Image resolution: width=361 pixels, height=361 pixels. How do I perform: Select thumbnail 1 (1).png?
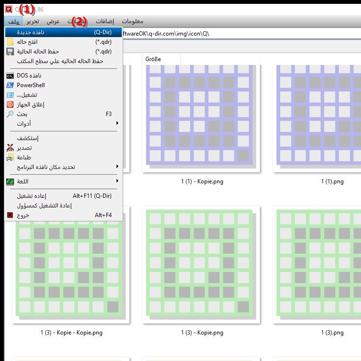tap(317, 118)
